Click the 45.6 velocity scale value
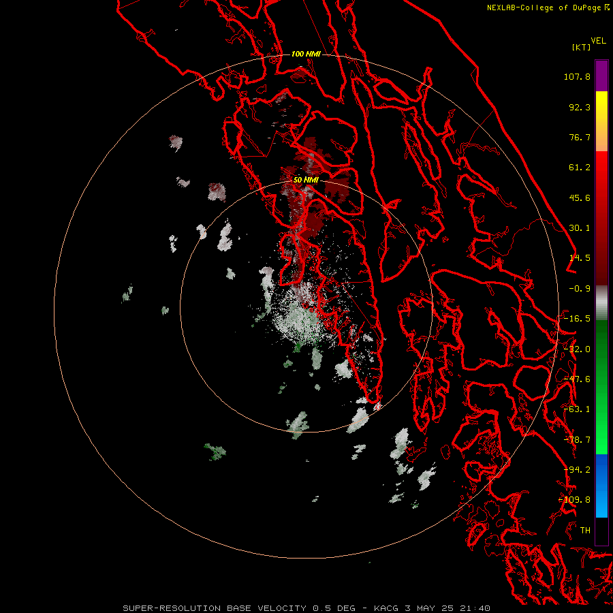This screenshot has width=613, height=613. tap(580, 198)
